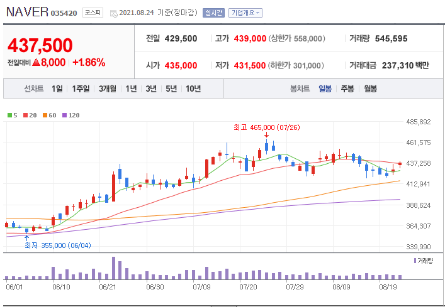445x307 pixels.
Task: Click the 437,258 price axis label
Action: 419,163
